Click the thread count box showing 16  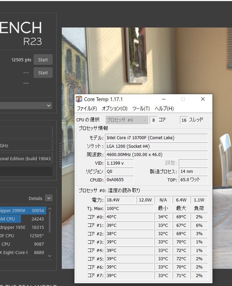point(184,120)
